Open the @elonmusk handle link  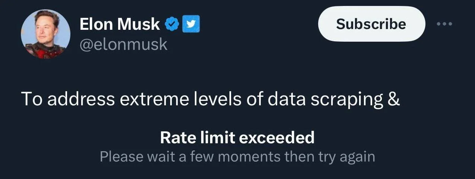(123, 45)
